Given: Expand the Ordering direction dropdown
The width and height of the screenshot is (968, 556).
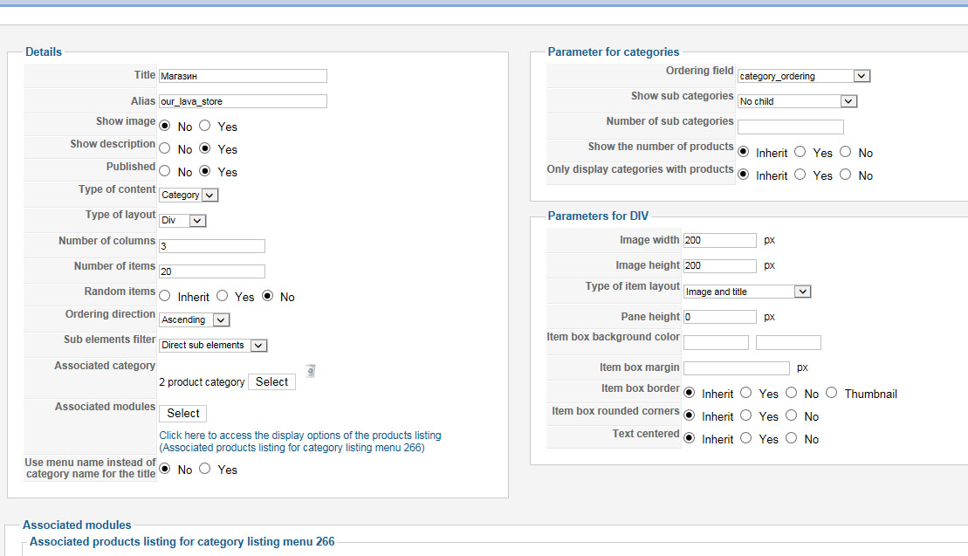Looking at the screenshot, I should (195, 319).
